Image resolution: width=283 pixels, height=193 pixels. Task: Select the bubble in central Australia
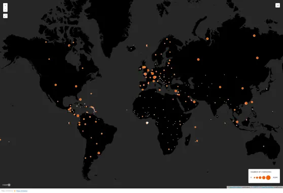264,146
